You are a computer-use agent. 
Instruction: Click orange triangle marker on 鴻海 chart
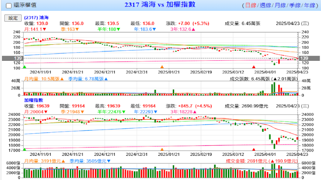(x=162, y=67)
